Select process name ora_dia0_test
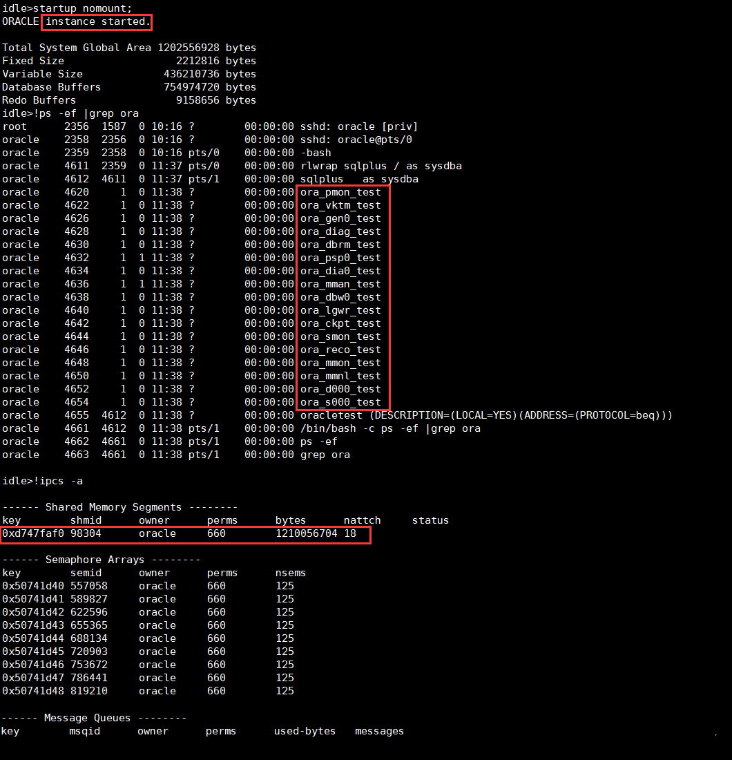Image resolution: width=732 pixels, height=760 pixels. (x=340, y=270)
